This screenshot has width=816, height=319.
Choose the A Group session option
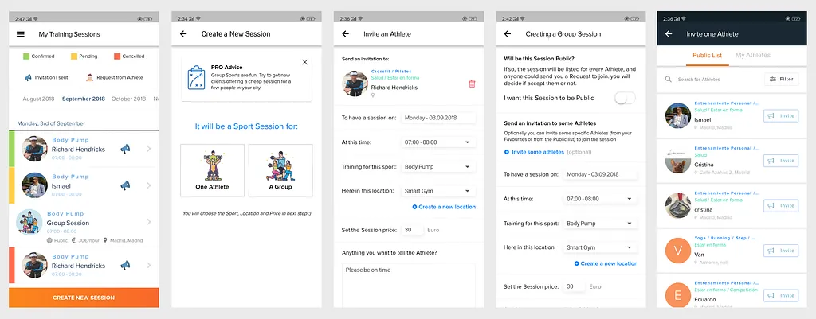(x=280, y=170)
